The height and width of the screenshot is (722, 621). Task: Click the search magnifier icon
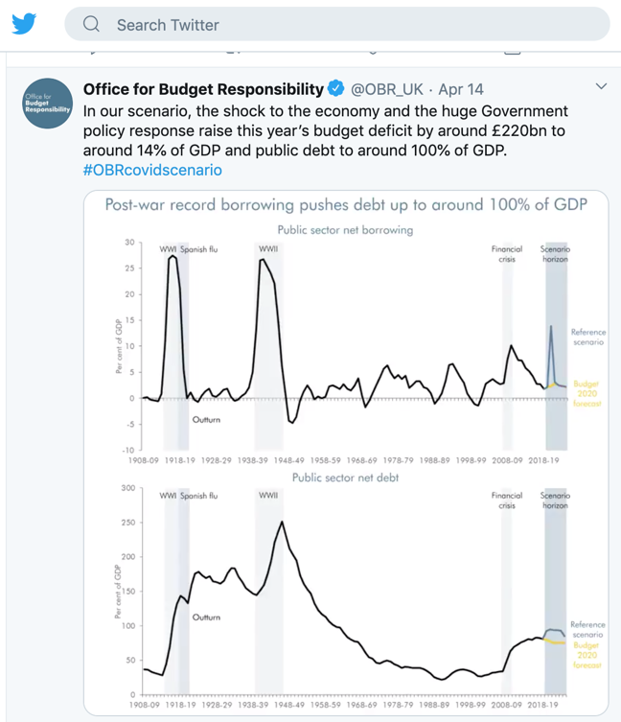tap(92, 24)
